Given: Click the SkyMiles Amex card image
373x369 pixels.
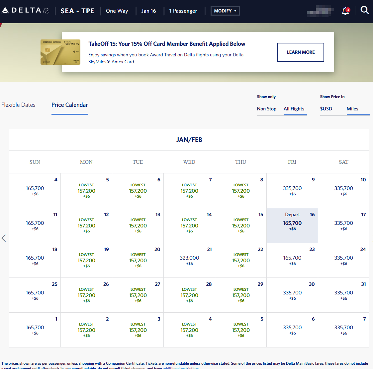Looking at the screenshot, I should point(60,52).
